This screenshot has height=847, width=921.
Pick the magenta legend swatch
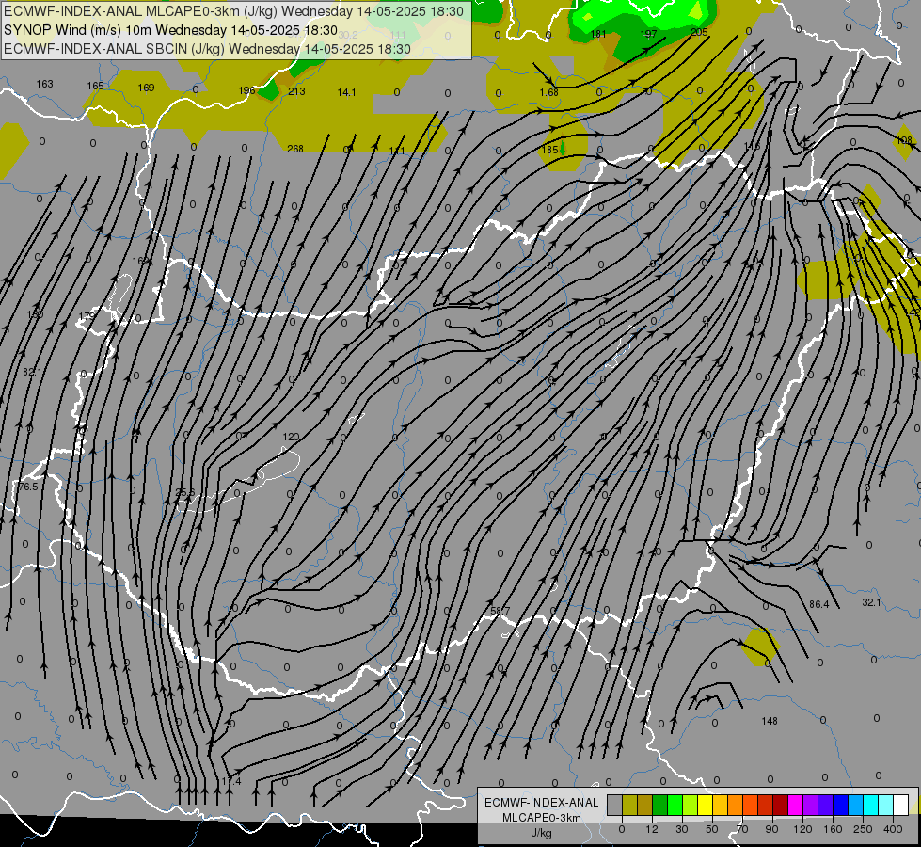[796, 805]
